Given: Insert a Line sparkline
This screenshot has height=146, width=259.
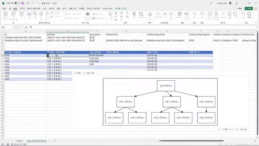Looking at the screenshot, I should (158, 15).
